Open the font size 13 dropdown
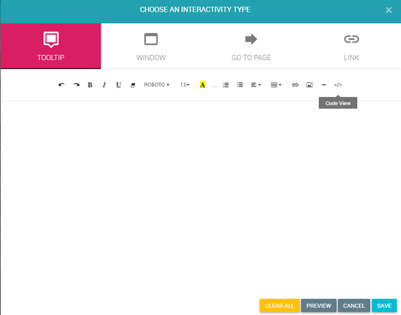Viewport: 401px width, 315px height. pos(185,85)
